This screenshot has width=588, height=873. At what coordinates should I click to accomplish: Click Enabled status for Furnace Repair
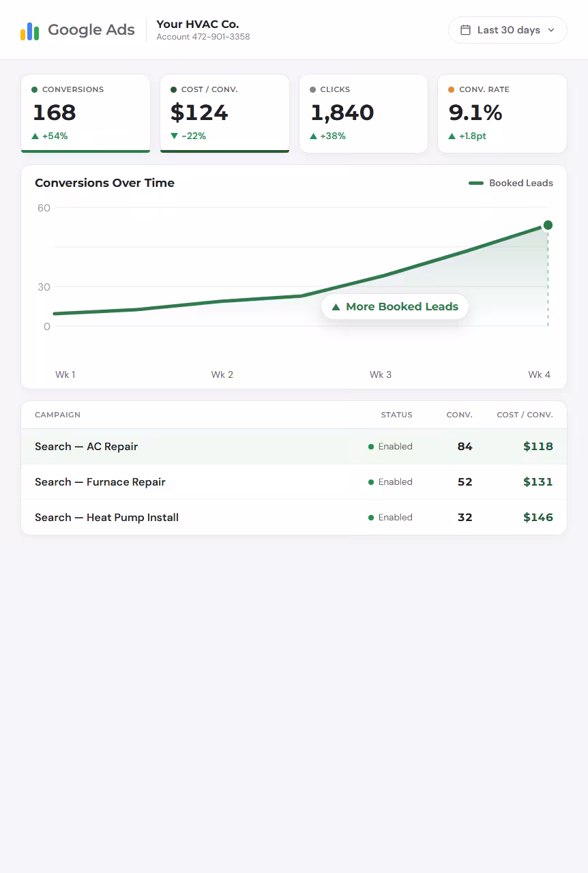[390, 482]
